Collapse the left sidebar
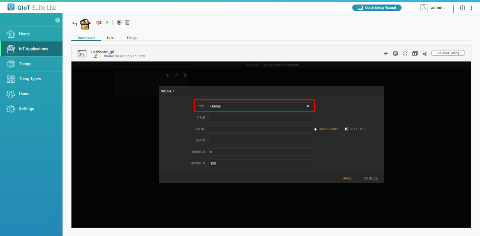 click(58, 20)
